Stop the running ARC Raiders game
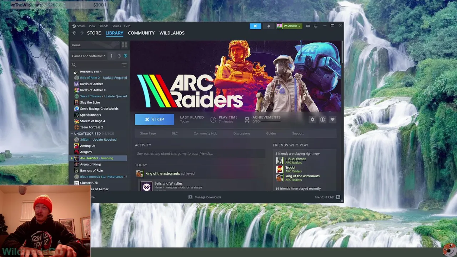Viewport: 457px width, 257px height. 154,120
